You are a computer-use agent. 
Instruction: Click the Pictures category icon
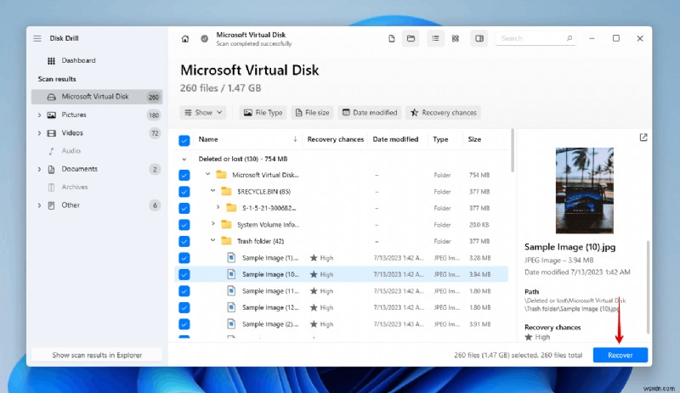click(x=51, y=115)
